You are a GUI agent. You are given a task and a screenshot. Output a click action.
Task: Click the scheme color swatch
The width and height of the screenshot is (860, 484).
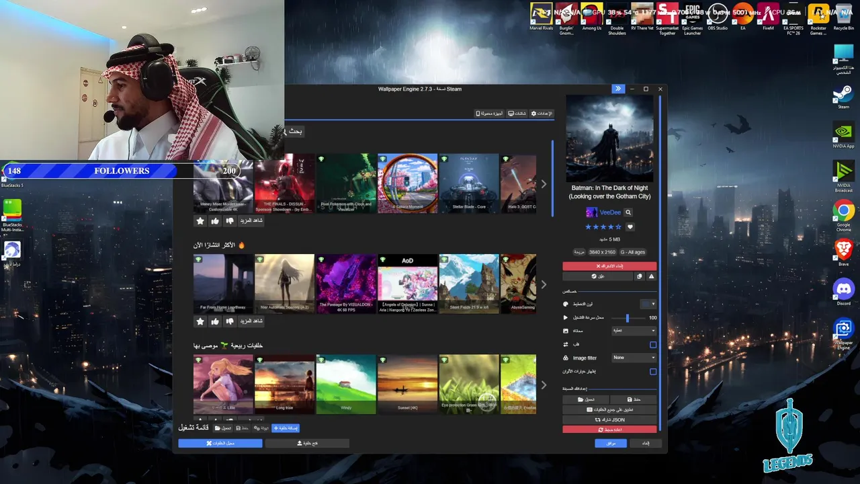click(x=644, y=304)
